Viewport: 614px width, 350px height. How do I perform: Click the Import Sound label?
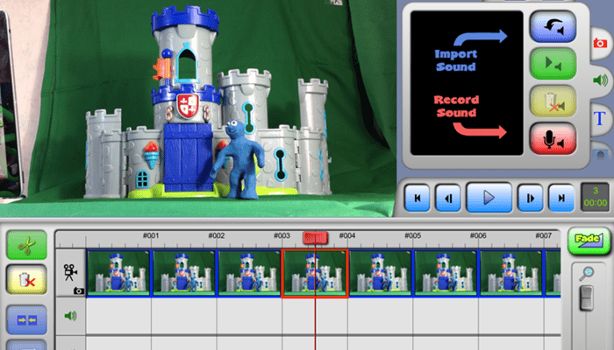click(456, 60)
